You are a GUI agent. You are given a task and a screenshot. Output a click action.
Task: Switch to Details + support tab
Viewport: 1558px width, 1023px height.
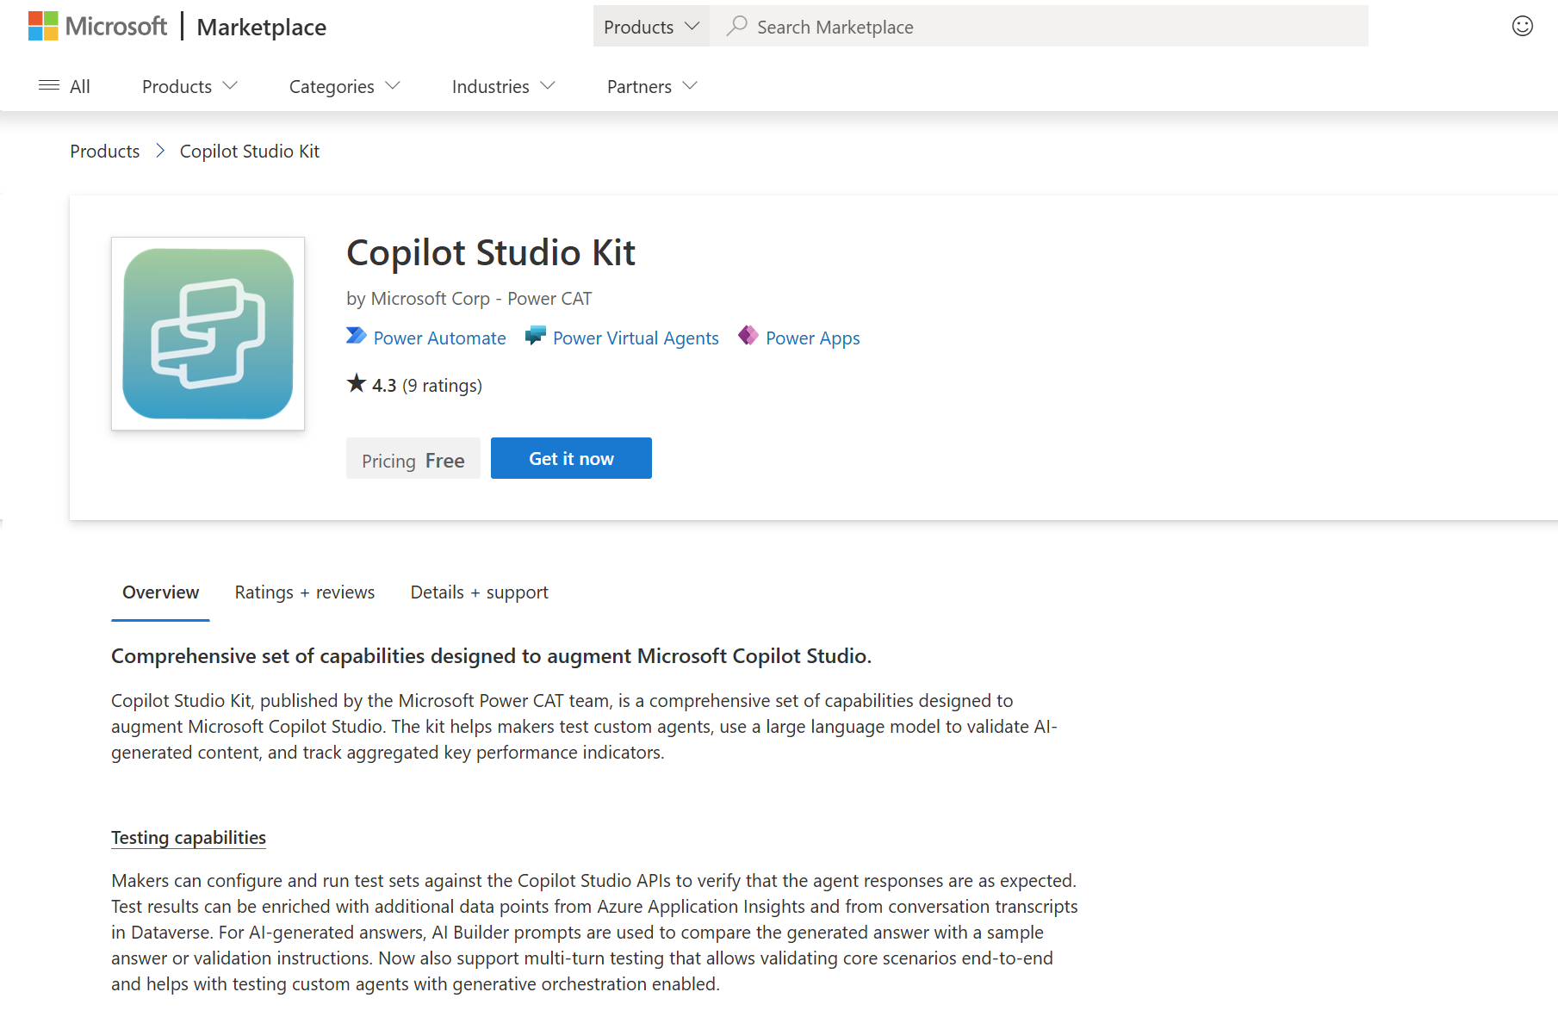pos(480,592)
